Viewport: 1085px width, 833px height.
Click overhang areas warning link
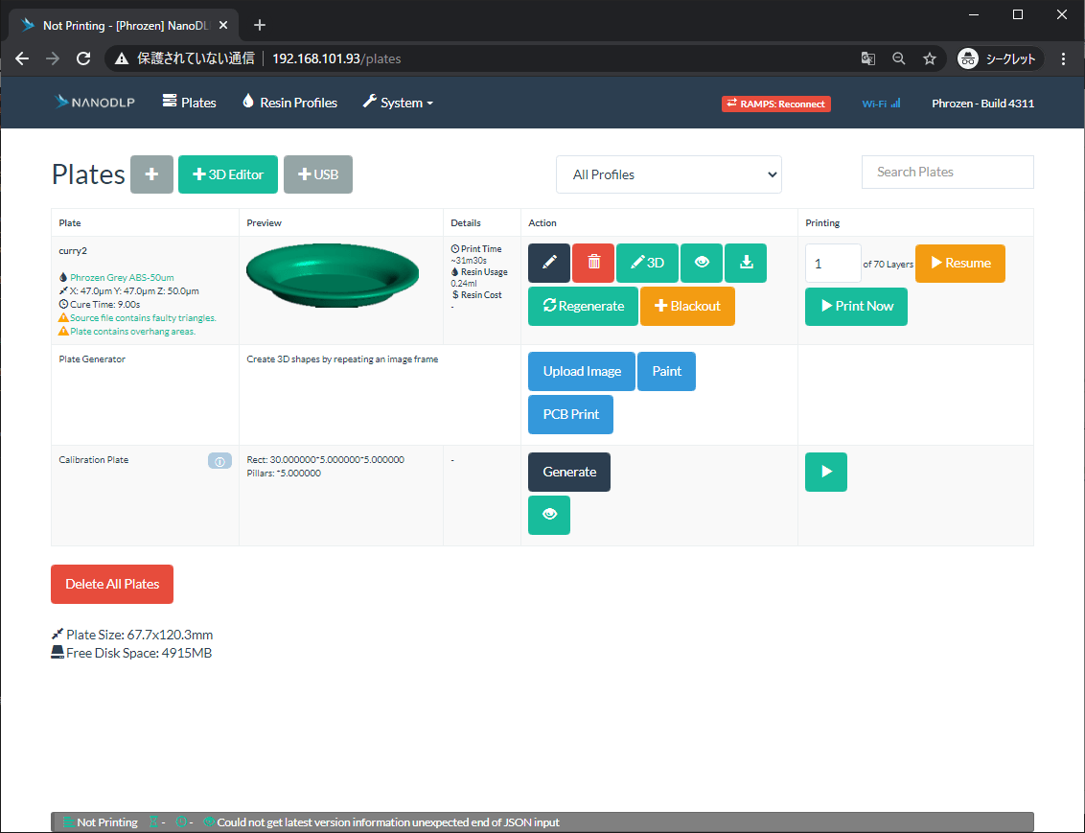[x=132, y=332]
